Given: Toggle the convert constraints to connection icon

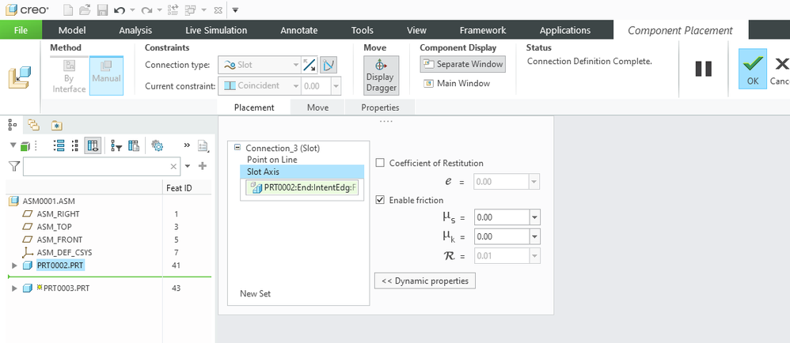Looking at the screenshot, I should (329, 65).
